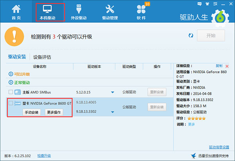The height and width of the screenshot is (161, 235).
Task: Click the 手动安装 button
Action: pyautogui.click(x=32, y=112)
